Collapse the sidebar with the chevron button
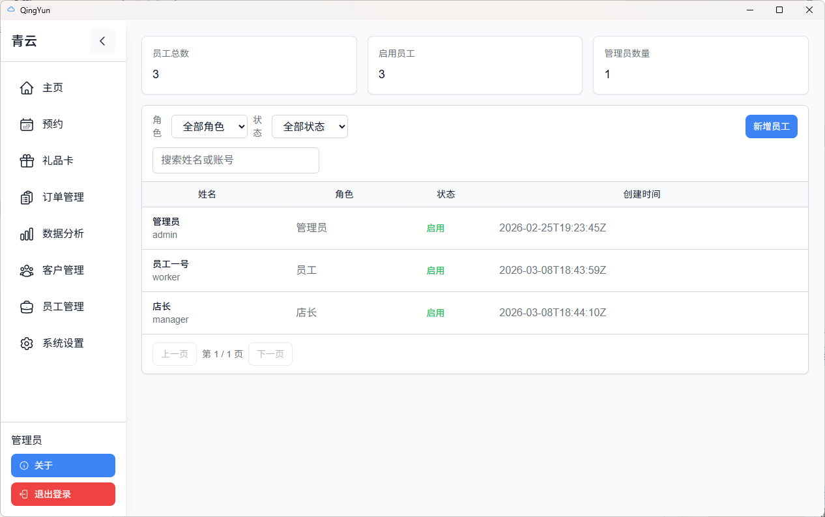The width and height of the screenshot is (825, 517). pyautogui.click(x=102, y=41)
